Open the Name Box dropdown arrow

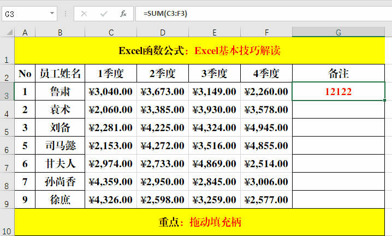(x=52, y=13)
